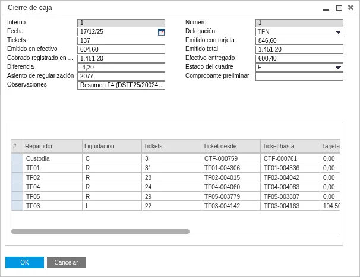
Task: Click the horizontal scrollbar of the table
Action: 100,231
